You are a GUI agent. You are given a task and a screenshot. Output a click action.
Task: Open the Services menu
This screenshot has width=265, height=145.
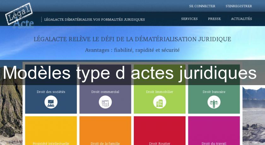[x=189, y=19]
